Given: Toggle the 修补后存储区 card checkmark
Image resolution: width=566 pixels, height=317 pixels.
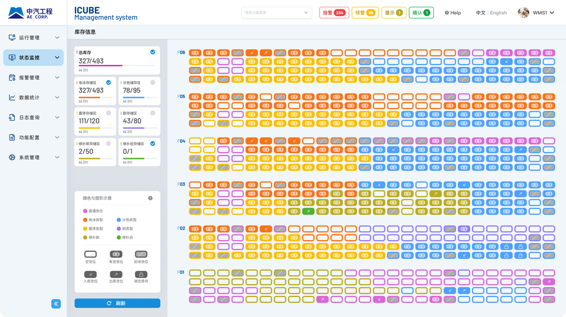Looking at the screenshot, I should pyautogui.click(x=153, y=144).
